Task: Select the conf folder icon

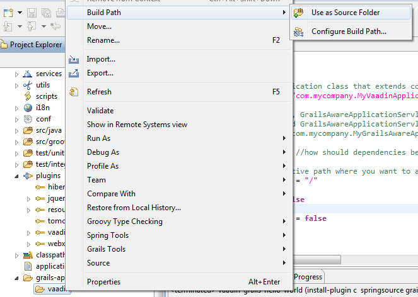Action: (x=28, y=119)
